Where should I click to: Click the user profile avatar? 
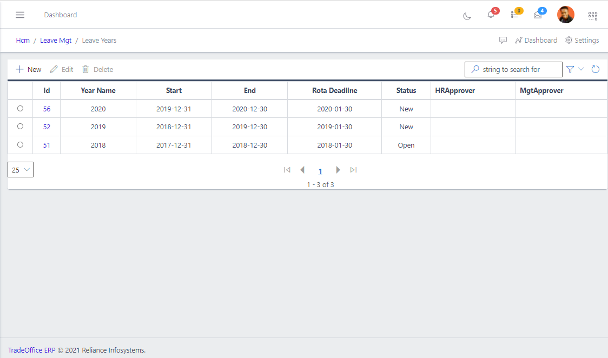[x=566, y=15]
